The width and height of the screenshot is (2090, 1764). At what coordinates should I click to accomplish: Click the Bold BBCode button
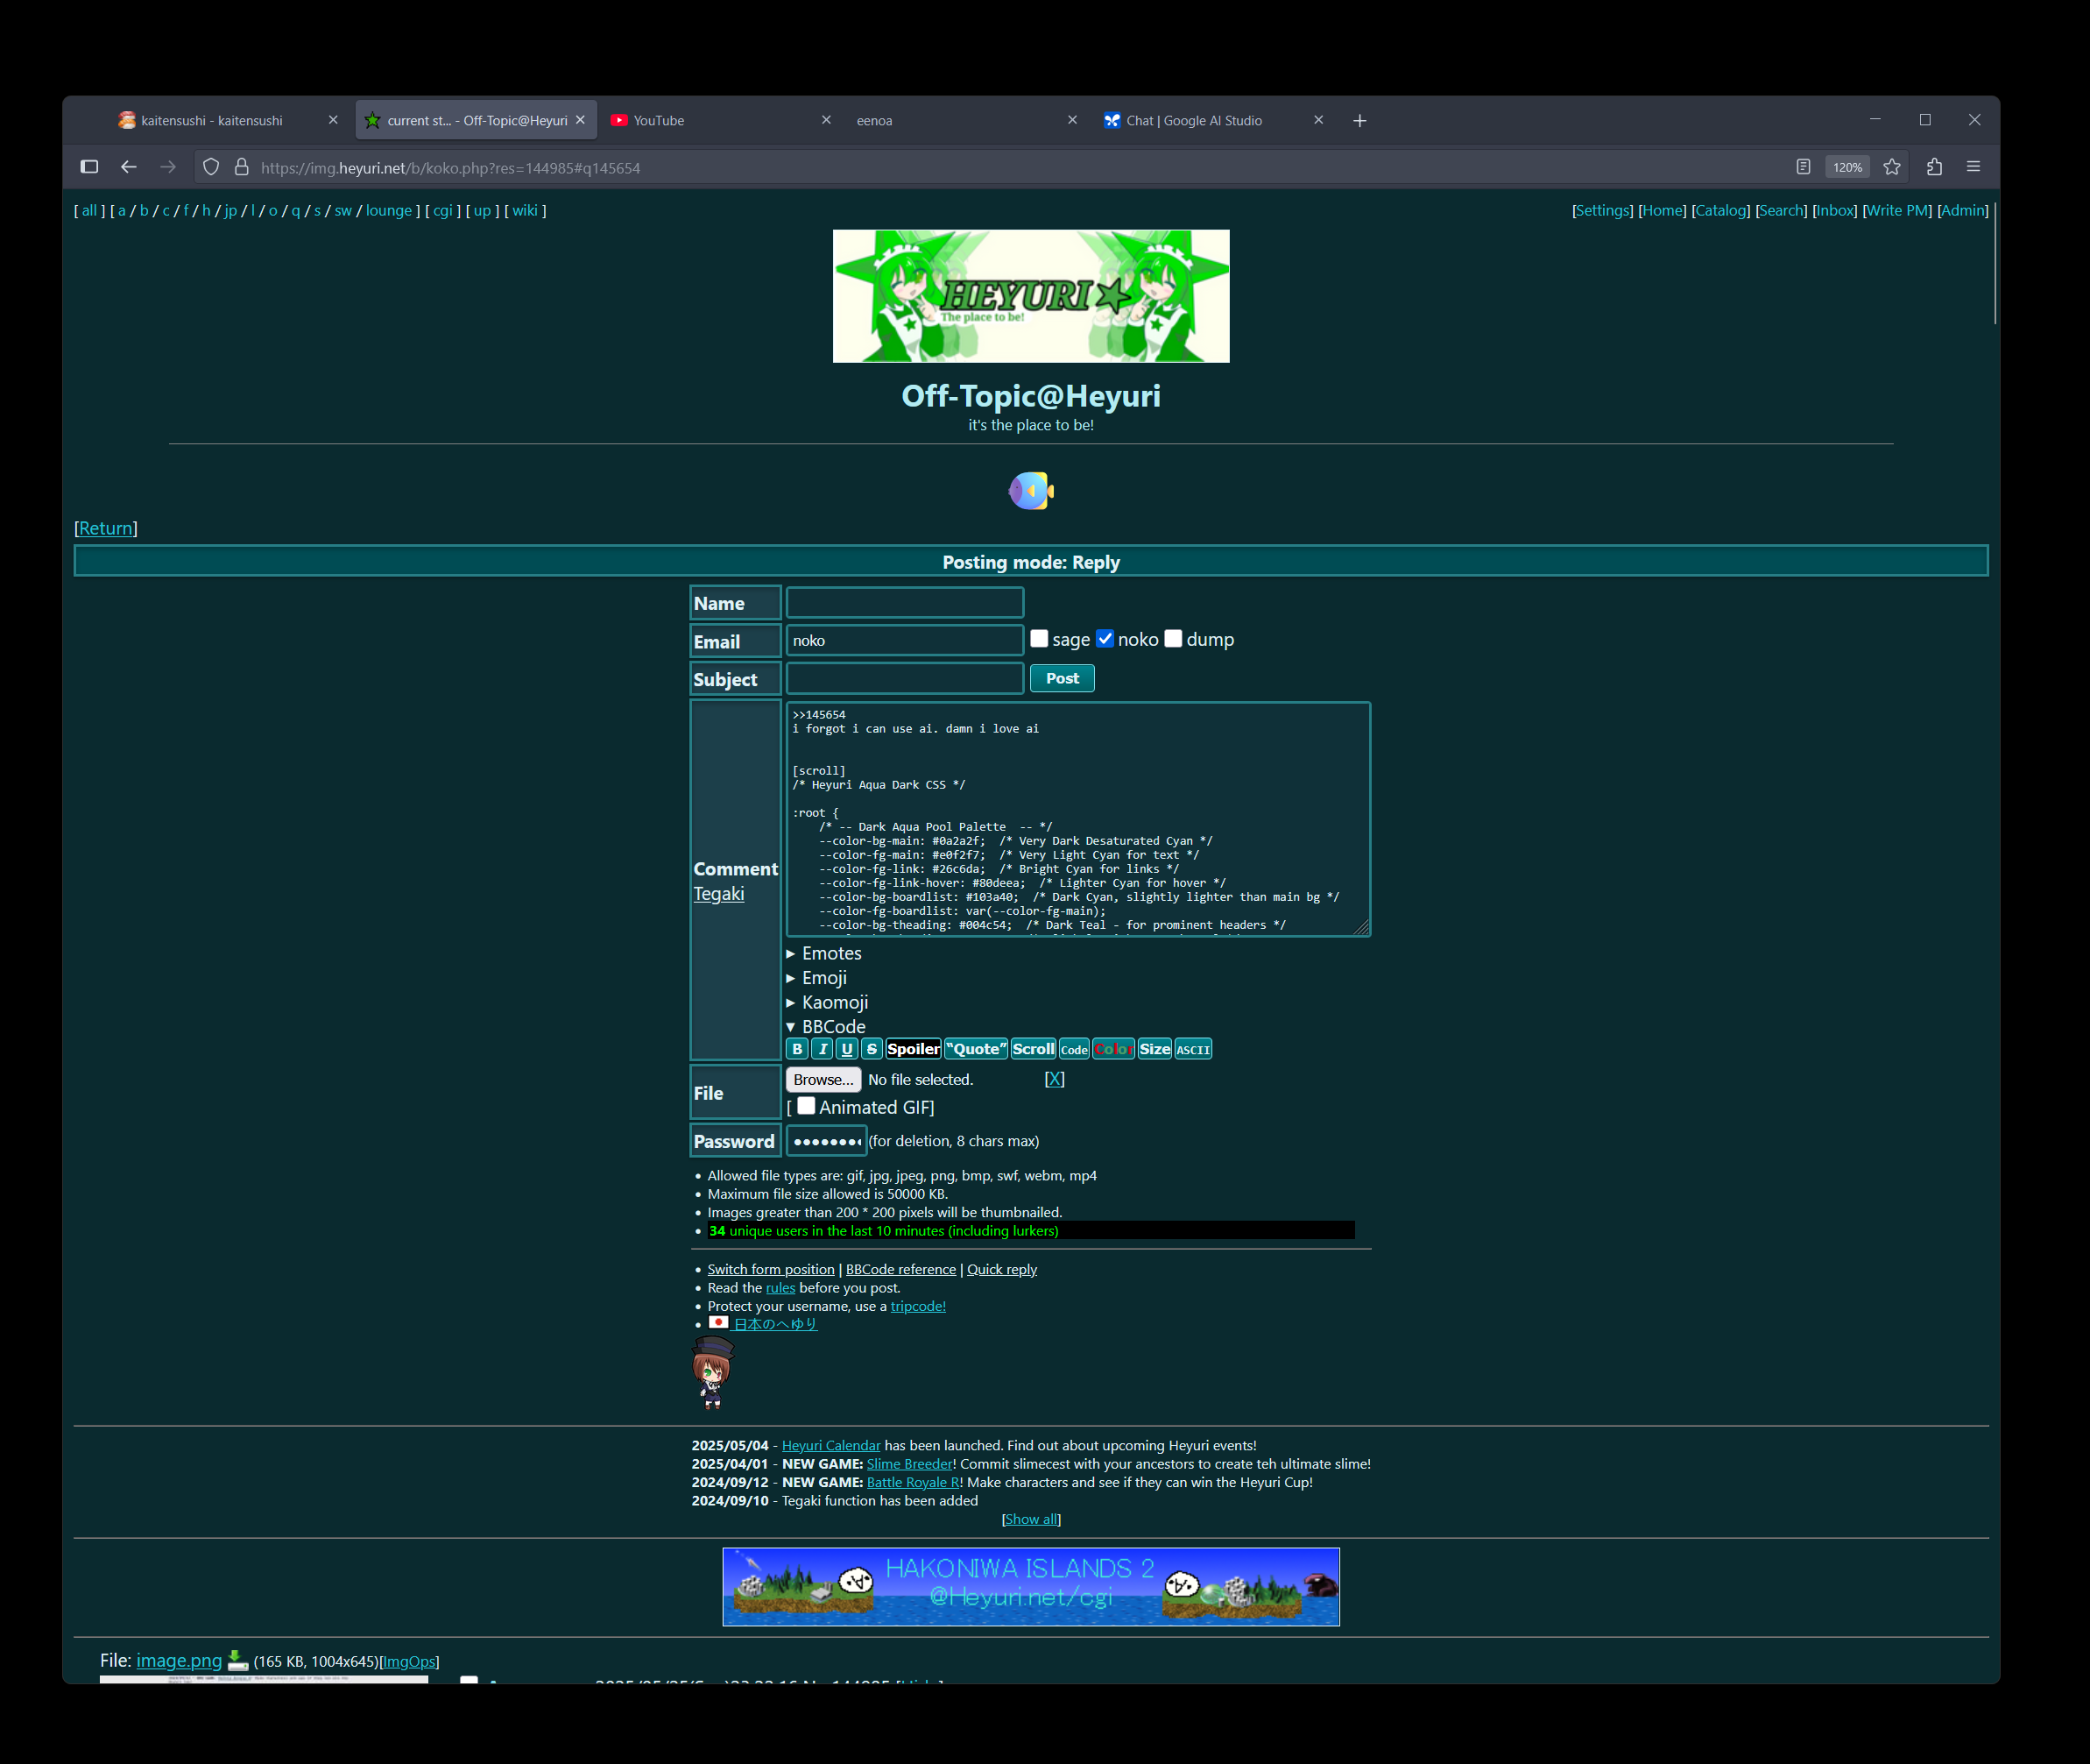[x=796, y=1049]
